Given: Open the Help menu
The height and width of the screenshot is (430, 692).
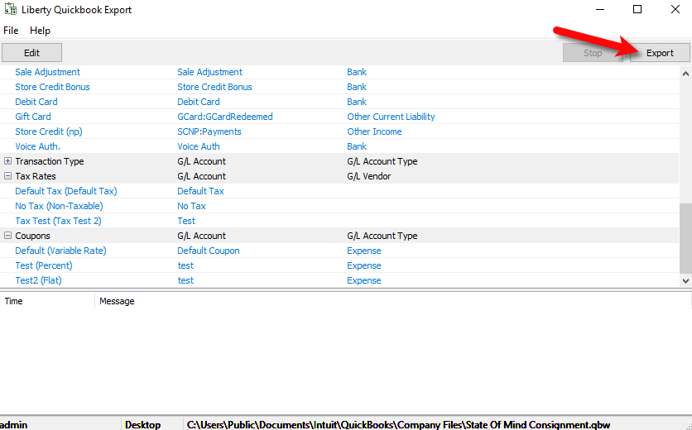Looking at the screenshot, I should click(x=40, y=31).
